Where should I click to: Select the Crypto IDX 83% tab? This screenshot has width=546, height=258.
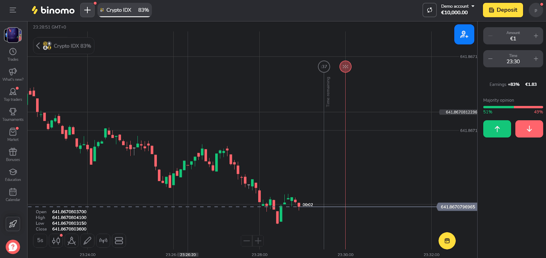coord(125,10)
